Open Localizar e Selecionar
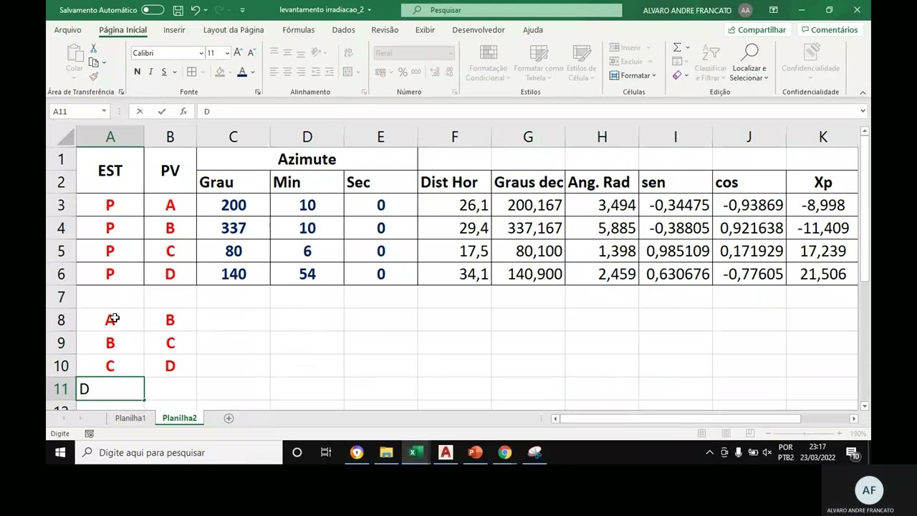 tap(749, 62)
